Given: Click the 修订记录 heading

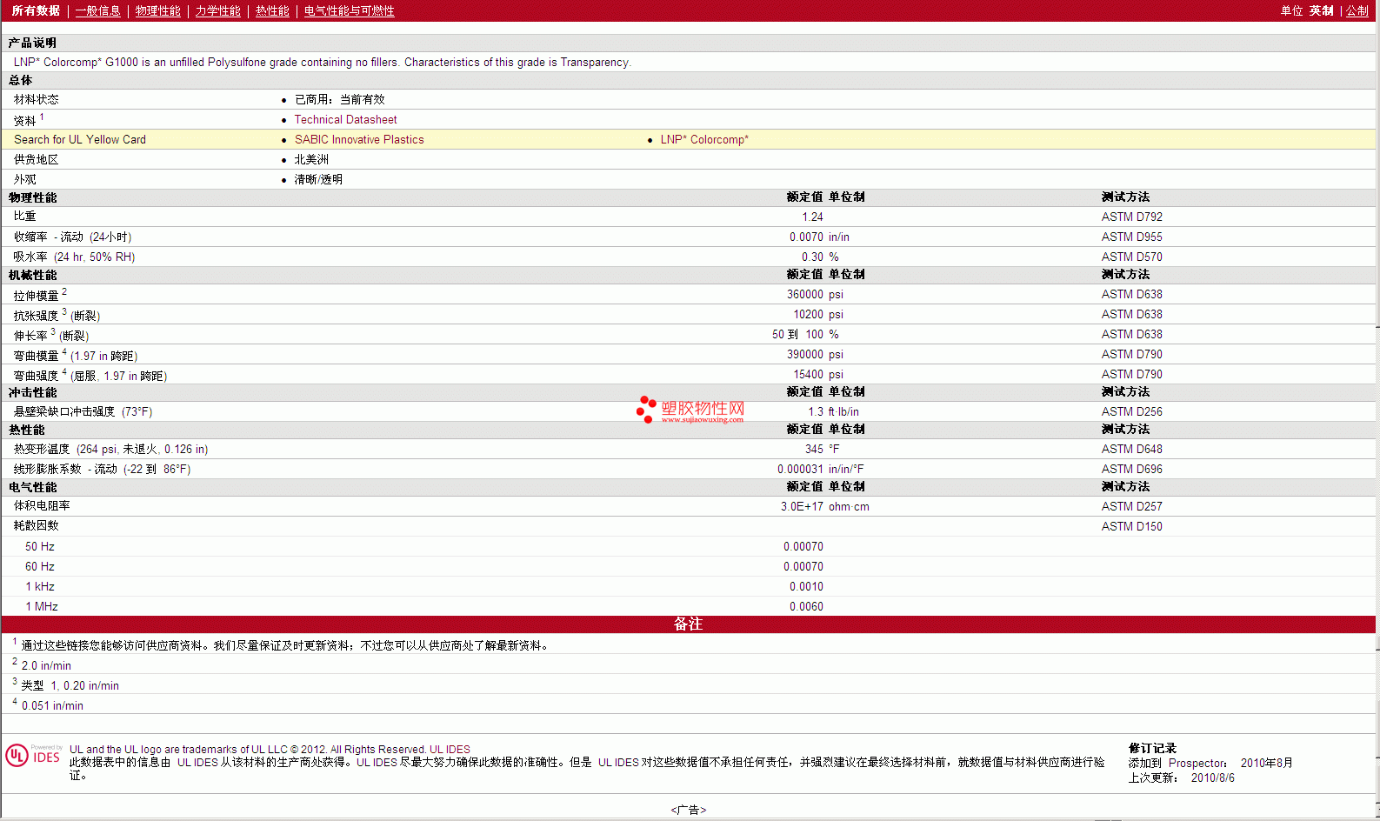Looking at the screenshot, I should (1152, 748).
